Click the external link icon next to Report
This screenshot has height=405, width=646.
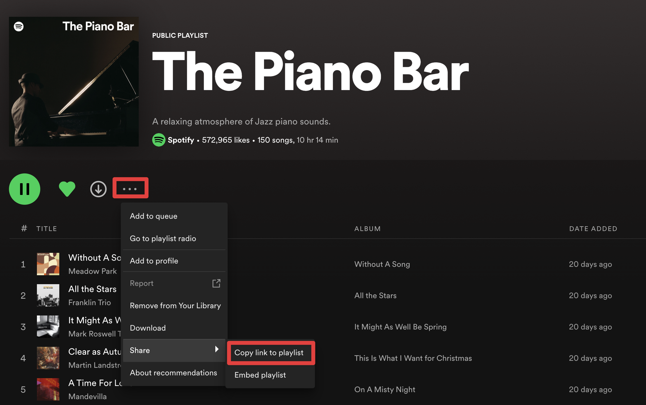pyautogui.click(x=216, y=283)
